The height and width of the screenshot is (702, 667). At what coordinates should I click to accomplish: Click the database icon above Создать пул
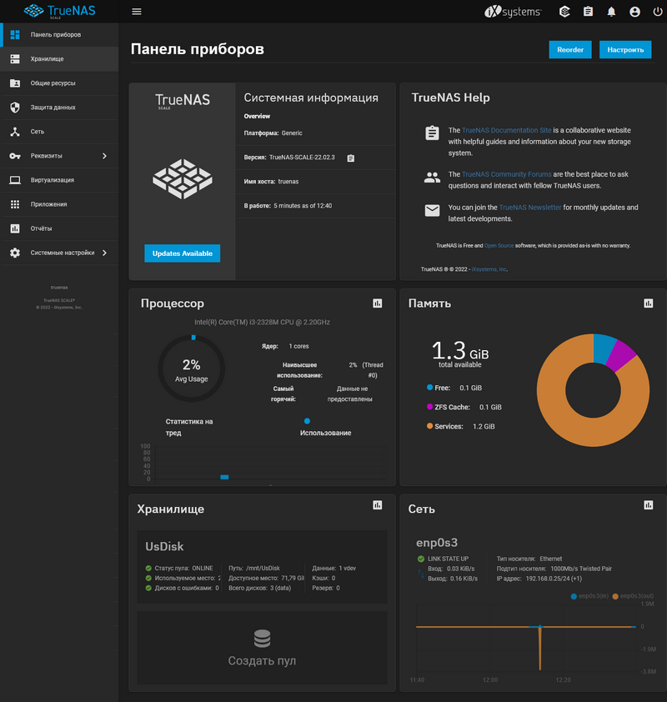tap(263, 639)
